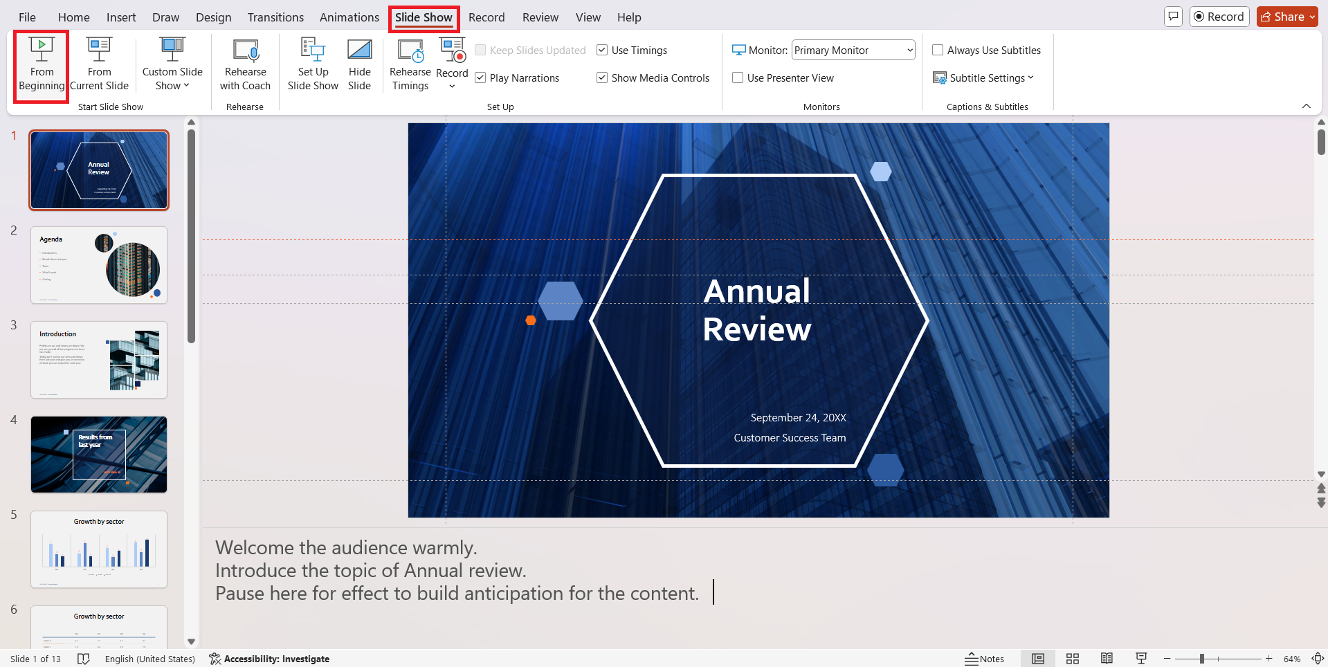Open Custom Slide Show menu
The width and height of the screenshot is (1328, 667).
tap(172, 65)
